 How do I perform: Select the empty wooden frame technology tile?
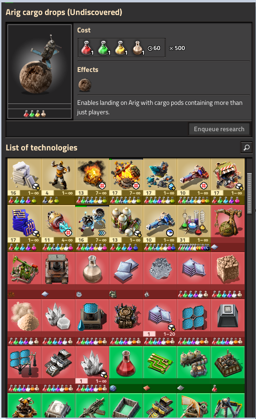click(126, 406)
